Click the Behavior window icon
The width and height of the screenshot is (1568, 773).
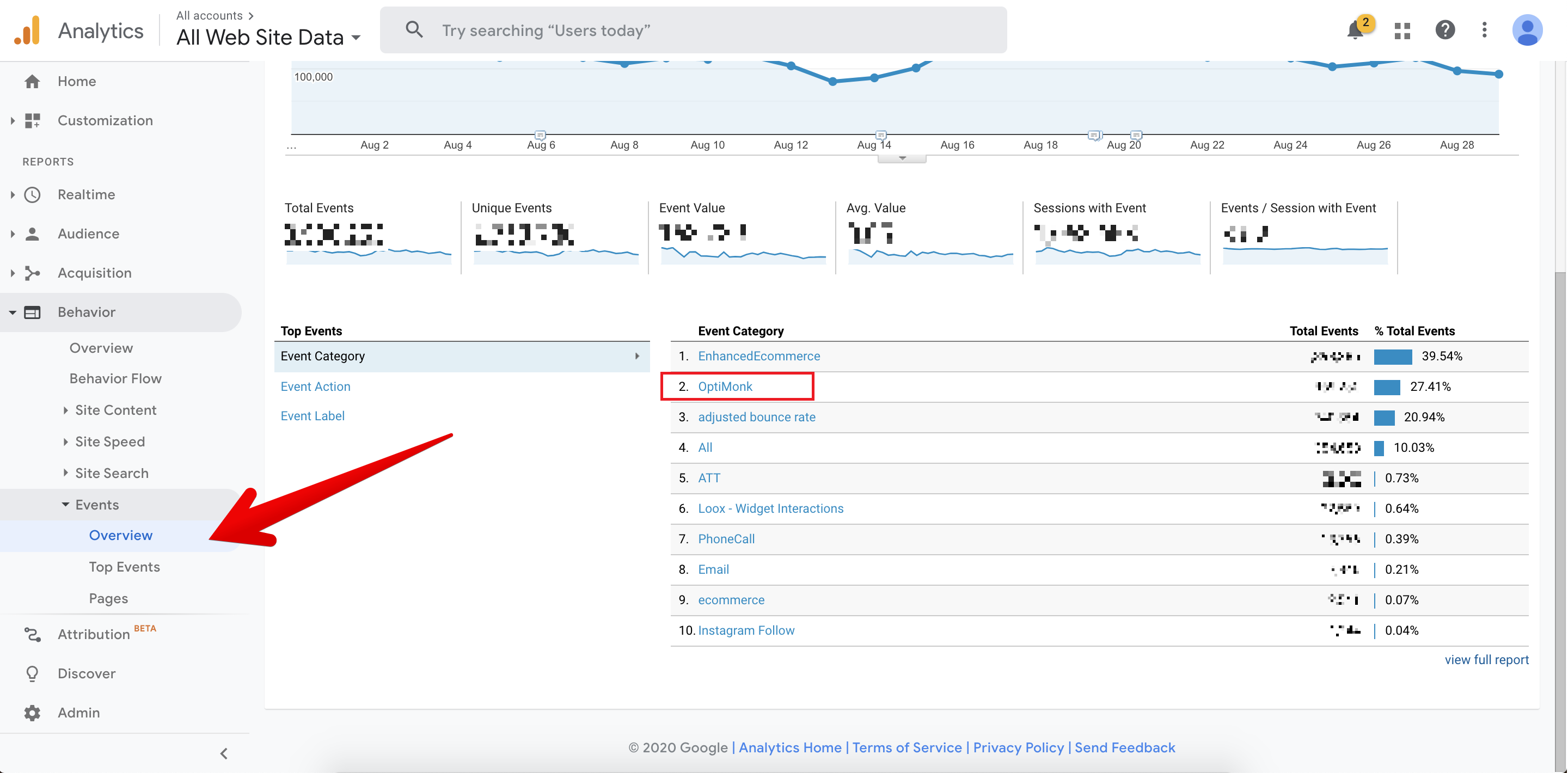pos(32,312)
